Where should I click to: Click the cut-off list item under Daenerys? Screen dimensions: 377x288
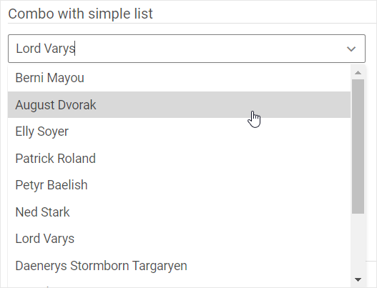coord(179,284)
